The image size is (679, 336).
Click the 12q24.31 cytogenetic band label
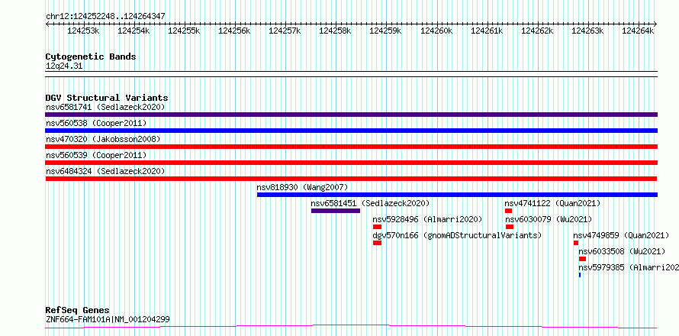coord(64,66)
